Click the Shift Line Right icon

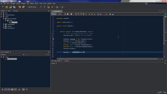101,14
